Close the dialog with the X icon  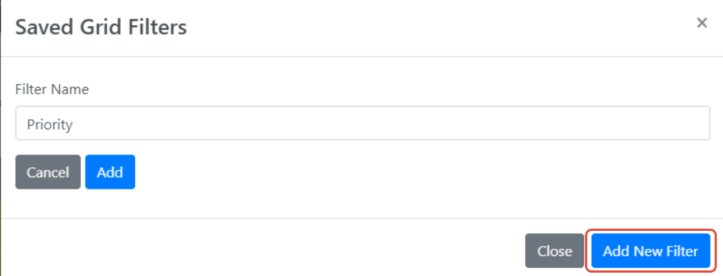coord(702,23)
